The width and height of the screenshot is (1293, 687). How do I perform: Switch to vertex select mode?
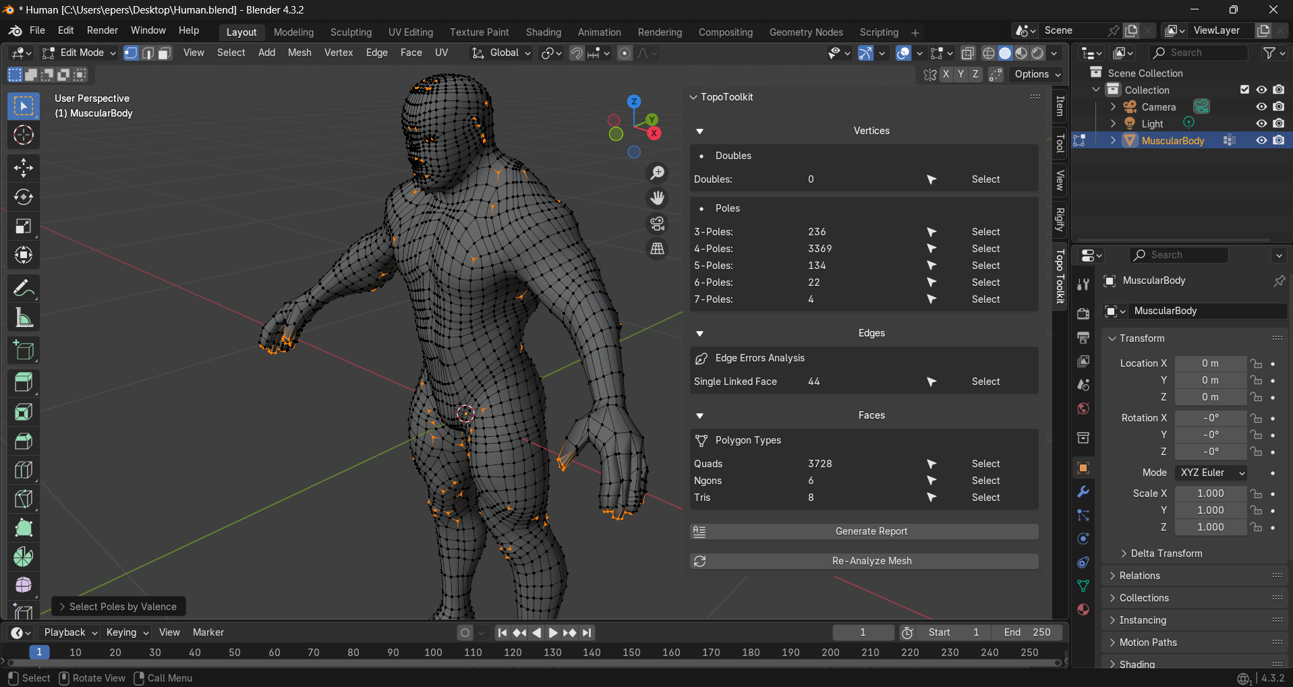[131, 53]
